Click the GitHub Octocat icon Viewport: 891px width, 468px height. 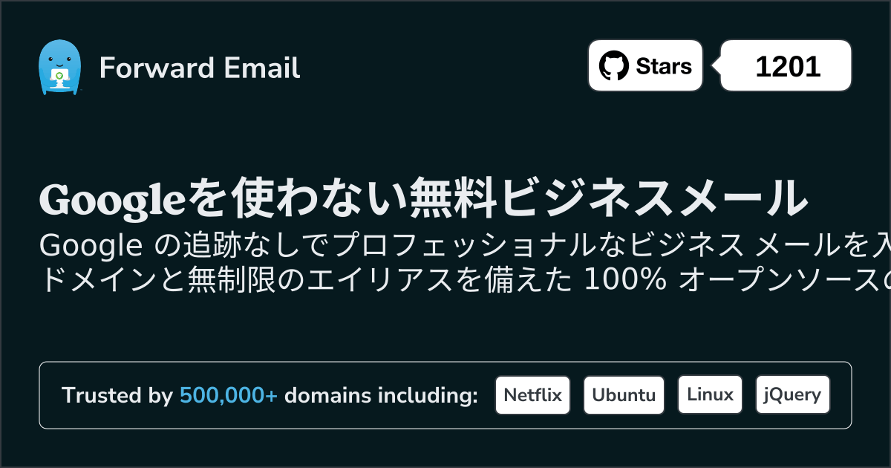click(614, 66)
